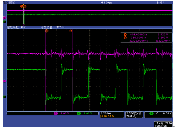Click the '3.620 V' cursor a voltage

pyautogui.click(x=163, y=35)
